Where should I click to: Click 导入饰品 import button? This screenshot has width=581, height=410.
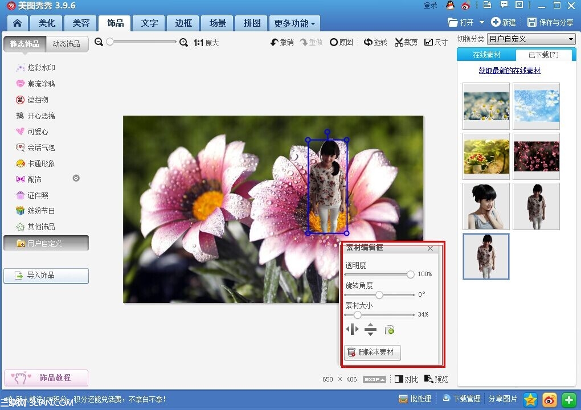pos(46,276)
